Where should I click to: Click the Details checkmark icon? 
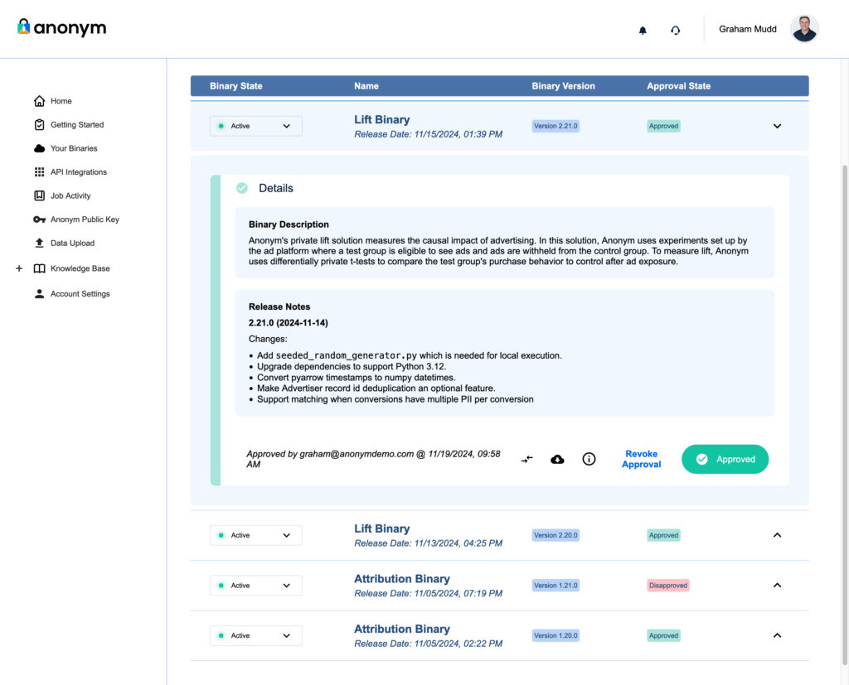[x=242, y=188]
